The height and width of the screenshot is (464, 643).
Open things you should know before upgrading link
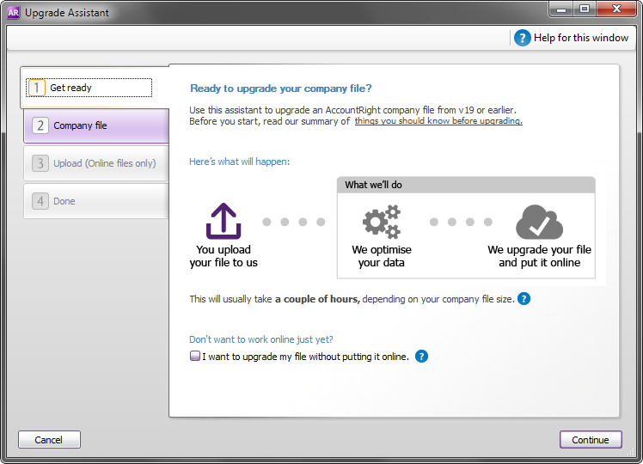click(438, 121)
